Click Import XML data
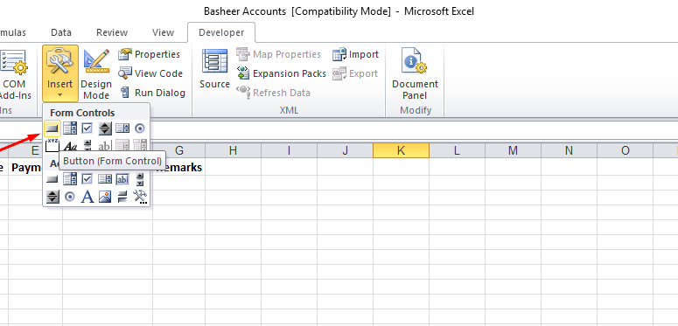Viewport: 678px width, 326px height. click(355, 54)
